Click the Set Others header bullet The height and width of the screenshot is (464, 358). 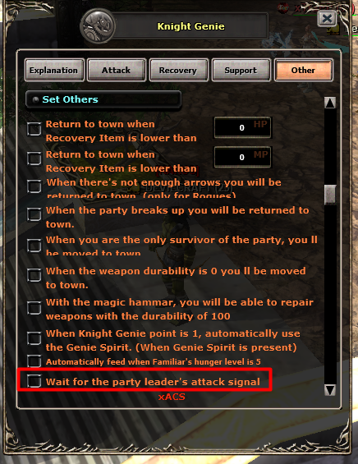pos(35,99)
